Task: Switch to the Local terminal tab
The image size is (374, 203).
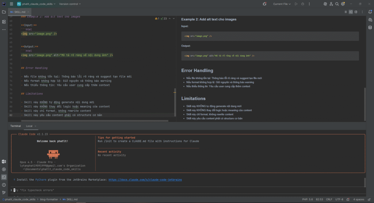Action: pos(29,126)
